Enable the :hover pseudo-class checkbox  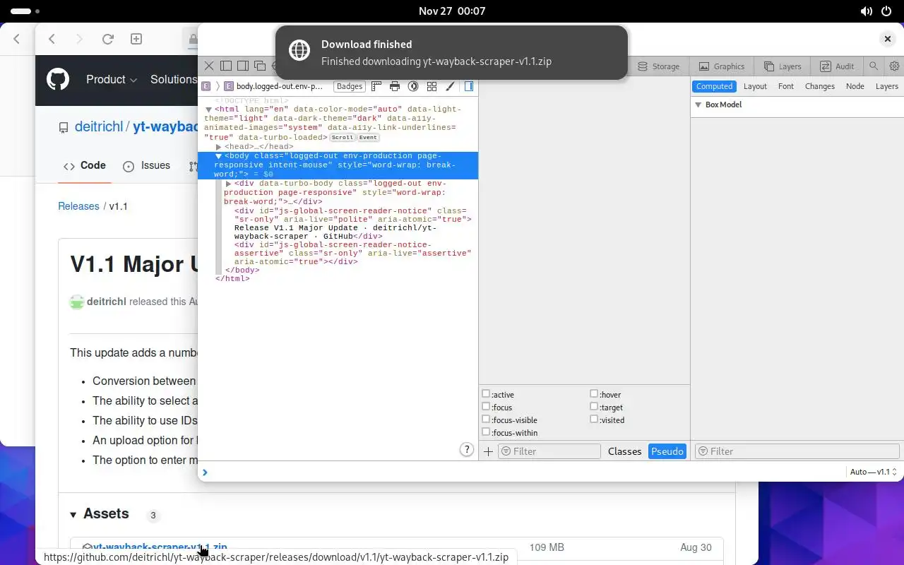click(x=594, y=394)
